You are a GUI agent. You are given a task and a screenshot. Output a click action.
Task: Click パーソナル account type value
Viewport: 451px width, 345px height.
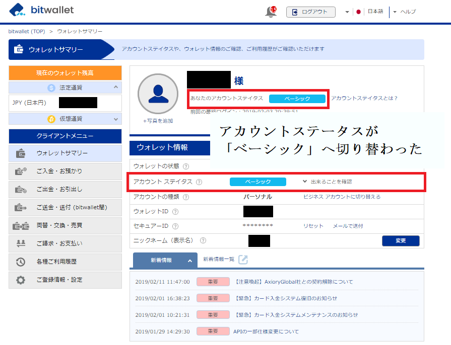click(257, 197)
